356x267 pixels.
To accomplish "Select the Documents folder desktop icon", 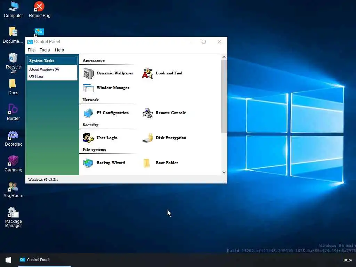I will pos(13,35).
